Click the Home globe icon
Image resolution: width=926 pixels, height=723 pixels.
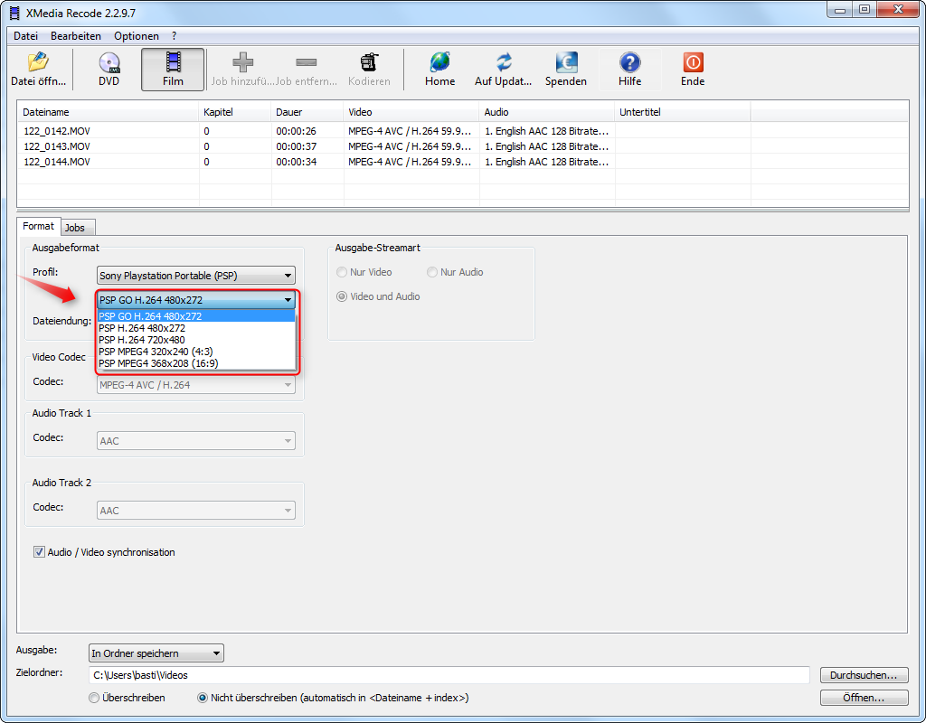point(439,63)
